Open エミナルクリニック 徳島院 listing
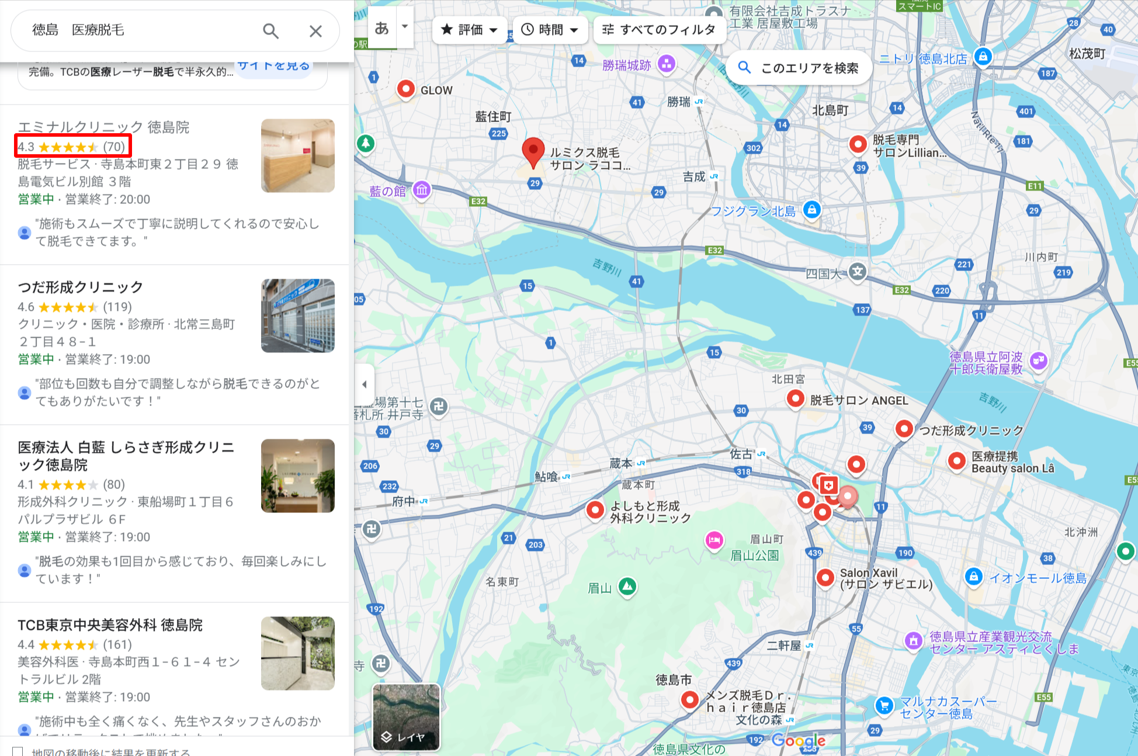The image size is (1138, 756). 103,127
